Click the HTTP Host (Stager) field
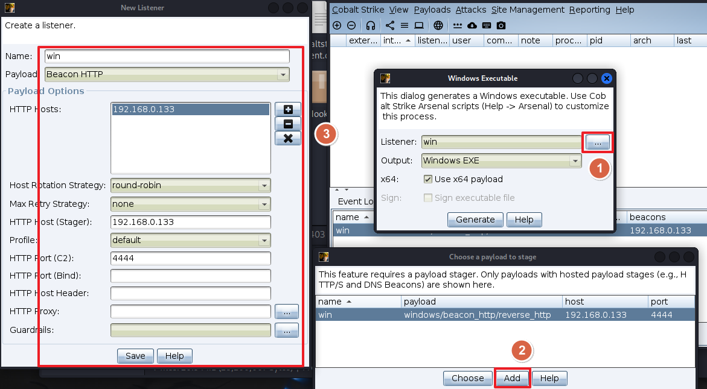 [191, 223]
